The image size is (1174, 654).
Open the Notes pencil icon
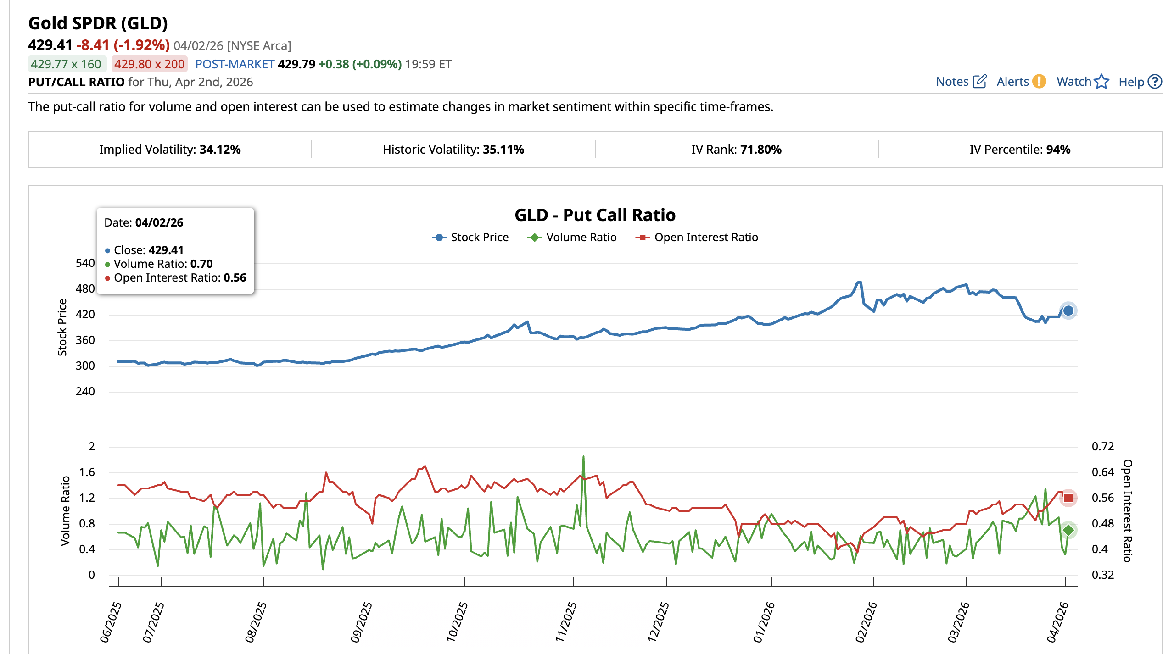tap(980, 81)
